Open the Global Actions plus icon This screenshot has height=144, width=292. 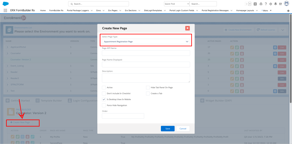[255, 4]
